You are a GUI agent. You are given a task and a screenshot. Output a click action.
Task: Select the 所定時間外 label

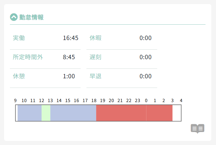[28, 57]
